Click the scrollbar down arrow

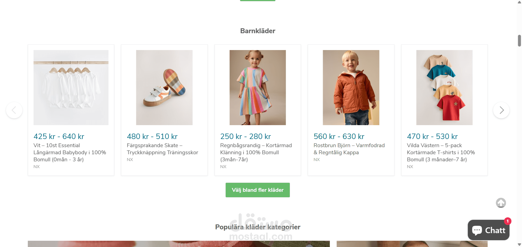click(519, 245)
